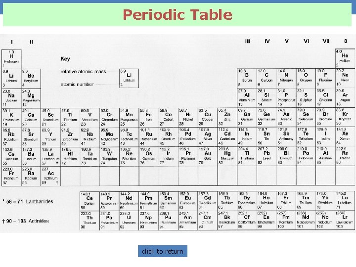Click the Phosphorus element cell
The width and height of the screenshot is (356, 267).
(286, 97)
